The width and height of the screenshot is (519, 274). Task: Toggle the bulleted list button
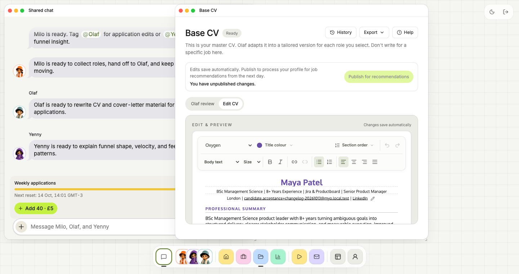click(x=319, y=162)
